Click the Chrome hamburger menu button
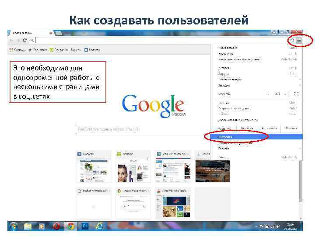The width and height of the screenshot is (315, 236). [x=299, y=41]
